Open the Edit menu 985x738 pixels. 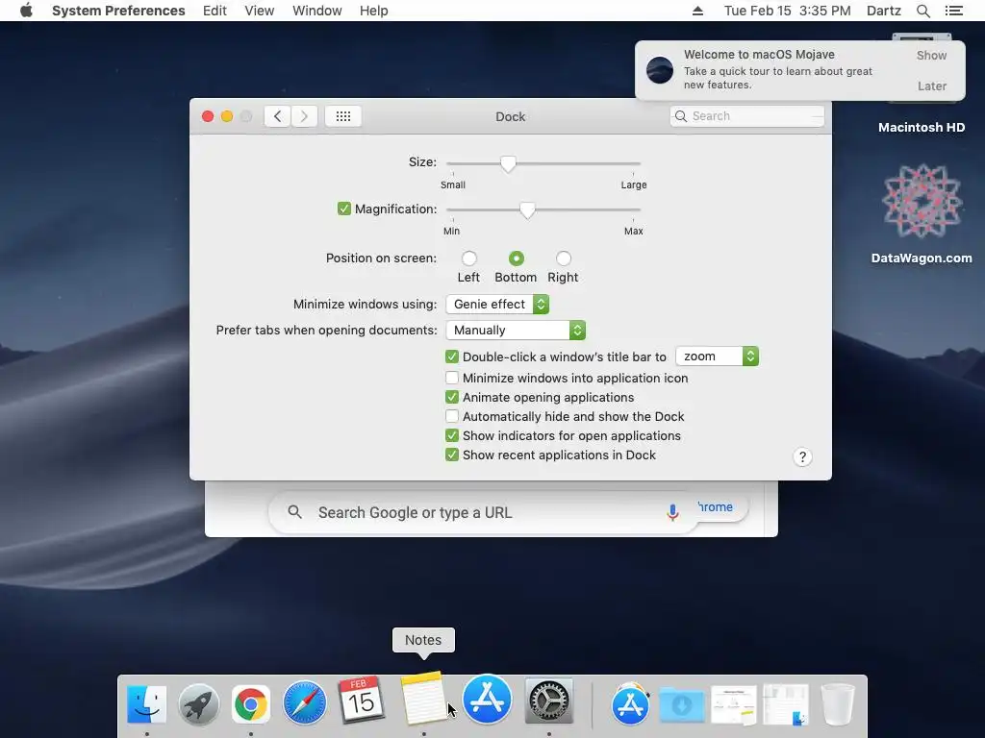[x=215, y=11]
